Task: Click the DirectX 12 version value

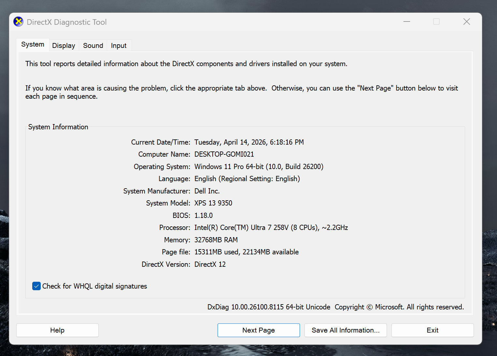Action: pos(210,264)
